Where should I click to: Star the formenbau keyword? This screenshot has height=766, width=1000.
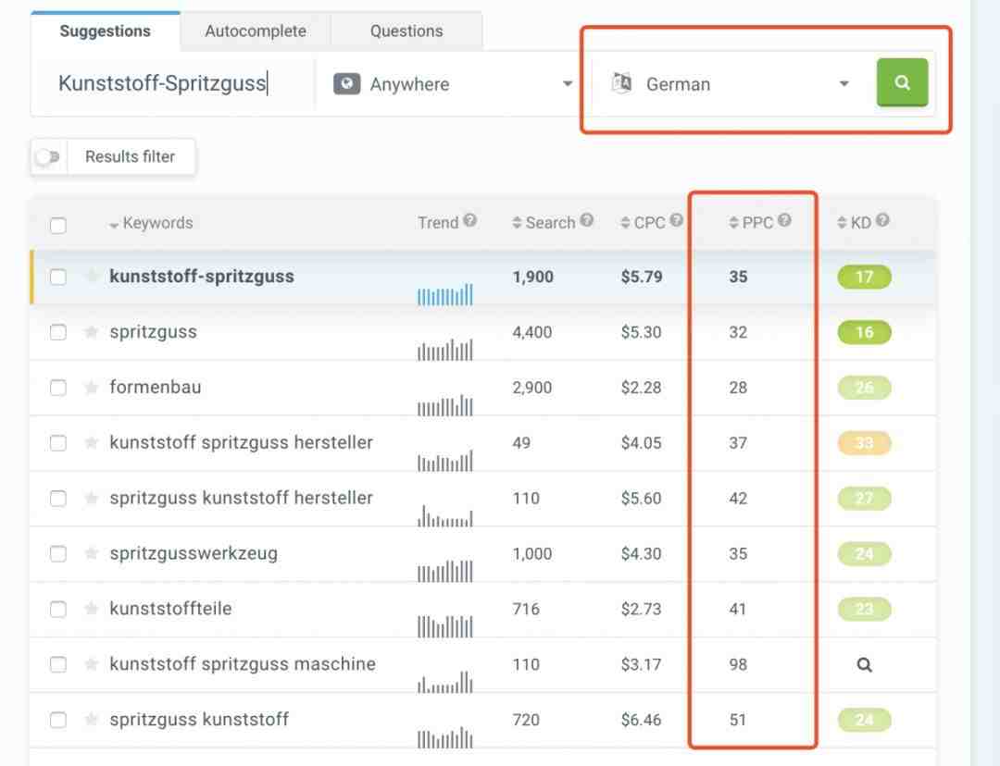pos(91,388)
